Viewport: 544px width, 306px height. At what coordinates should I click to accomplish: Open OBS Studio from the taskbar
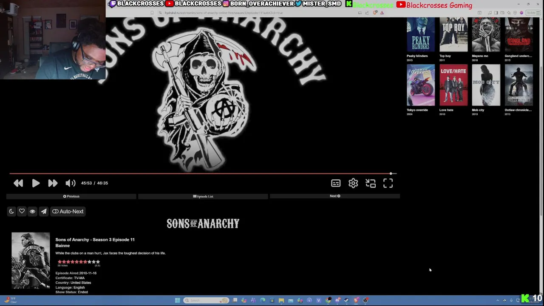pos(365,300)
